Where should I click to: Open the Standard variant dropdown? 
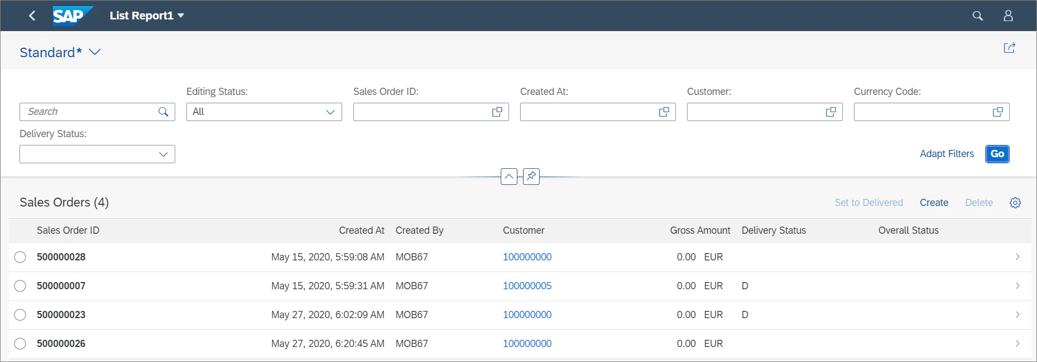click(95, 52)
